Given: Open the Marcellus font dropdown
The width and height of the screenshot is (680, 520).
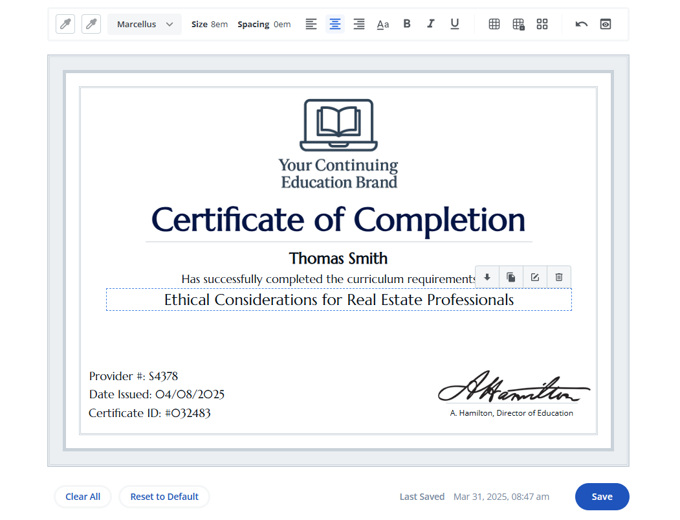Looking at the screenshot, I should [x=145, y=25].
